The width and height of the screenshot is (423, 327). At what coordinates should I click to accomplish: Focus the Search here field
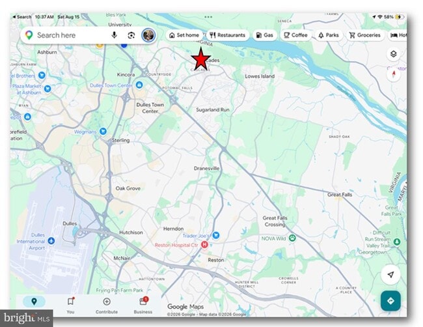click(x=89, y=35)
